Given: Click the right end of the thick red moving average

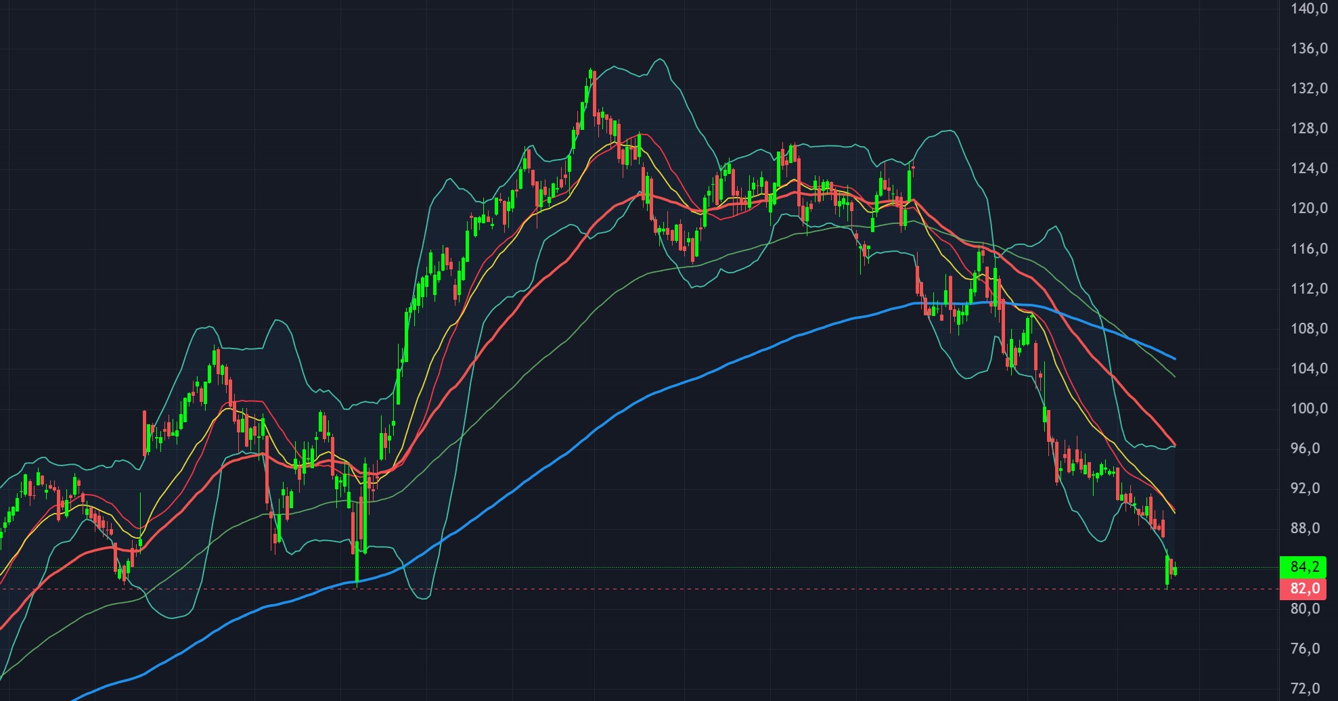Looking at the screenshot, I should 1174,444.
